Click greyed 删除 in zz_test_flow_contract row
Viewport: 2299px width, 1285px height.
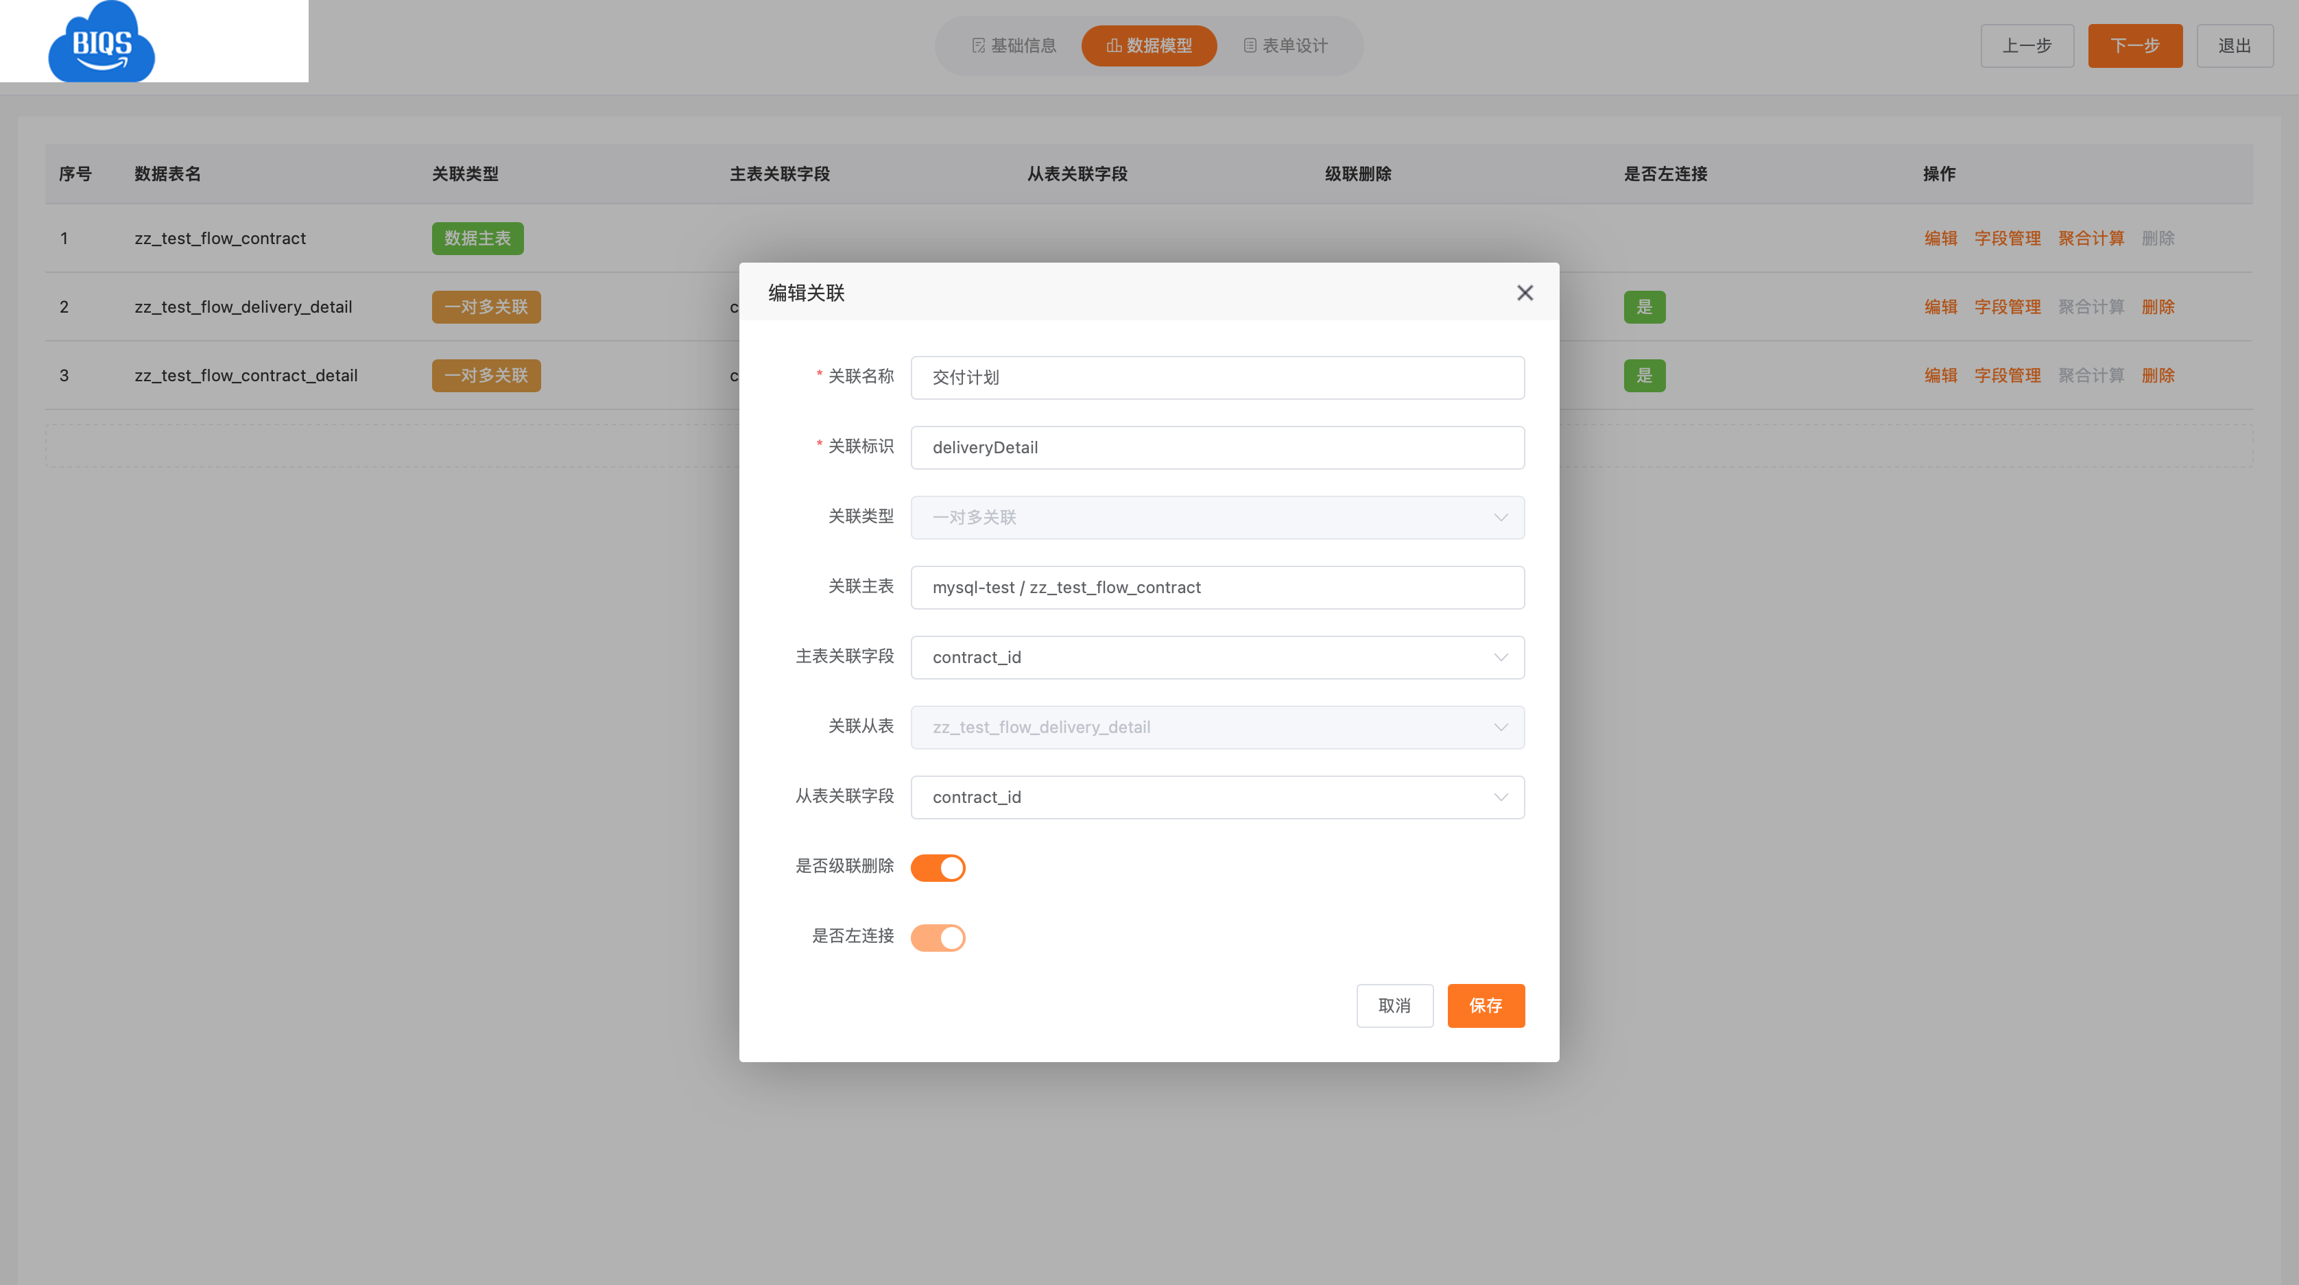[2158, 238]
